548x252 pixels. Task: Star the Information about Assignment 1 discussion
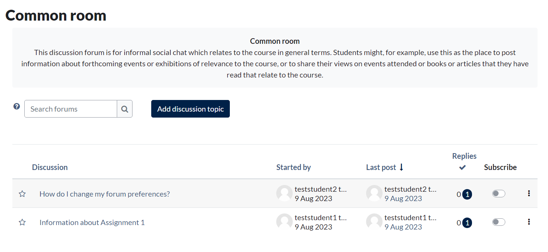tap(22, 222)
